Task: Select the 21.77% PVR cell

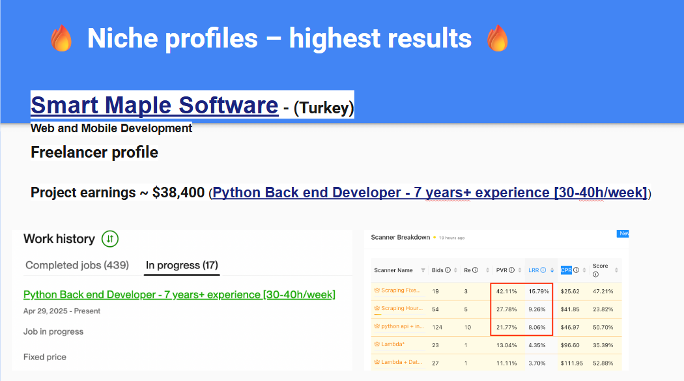Action: 506,327
